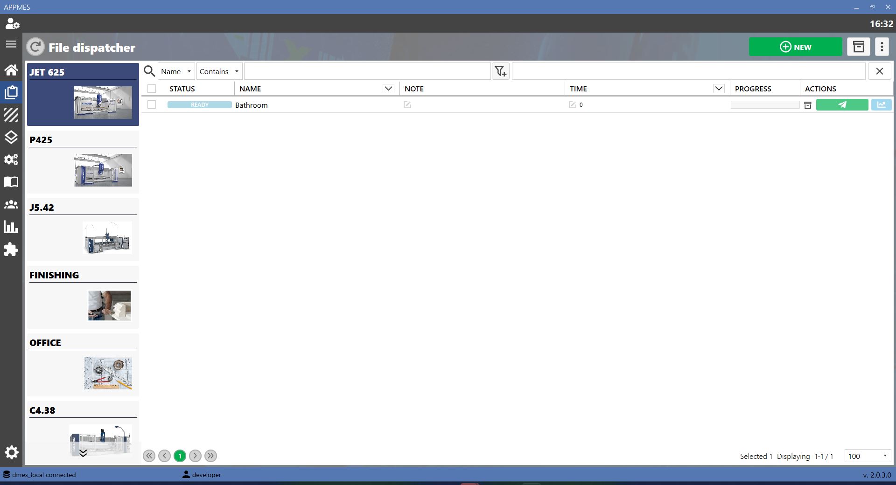Screen dimensions: 896x485
Task: Open the double gears sidebar icon
Action: tap(11, 159)
